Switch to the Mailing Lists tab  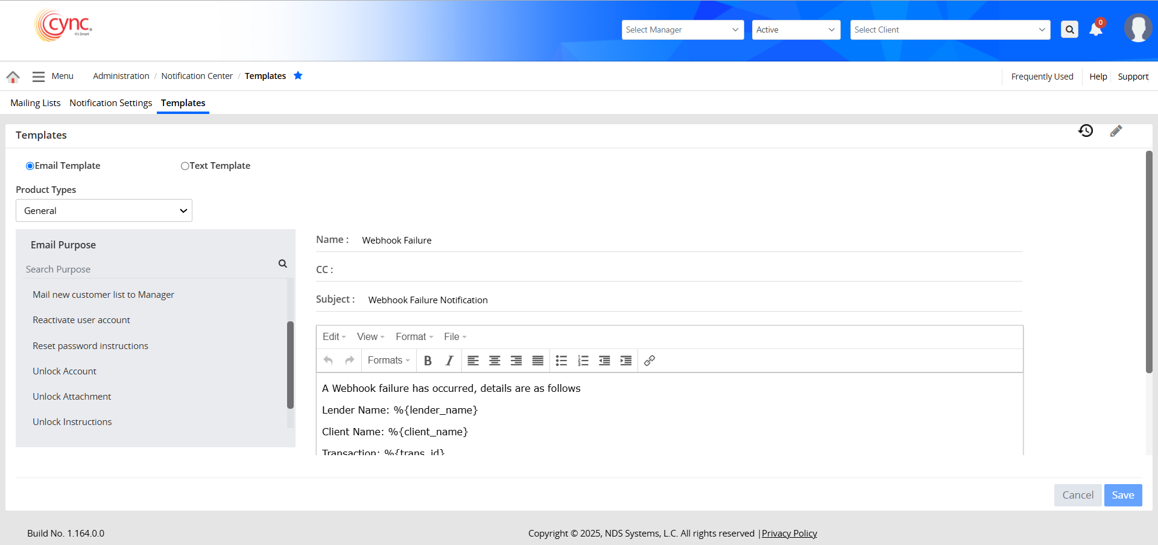pyautogui.click(x=36, y=103)
